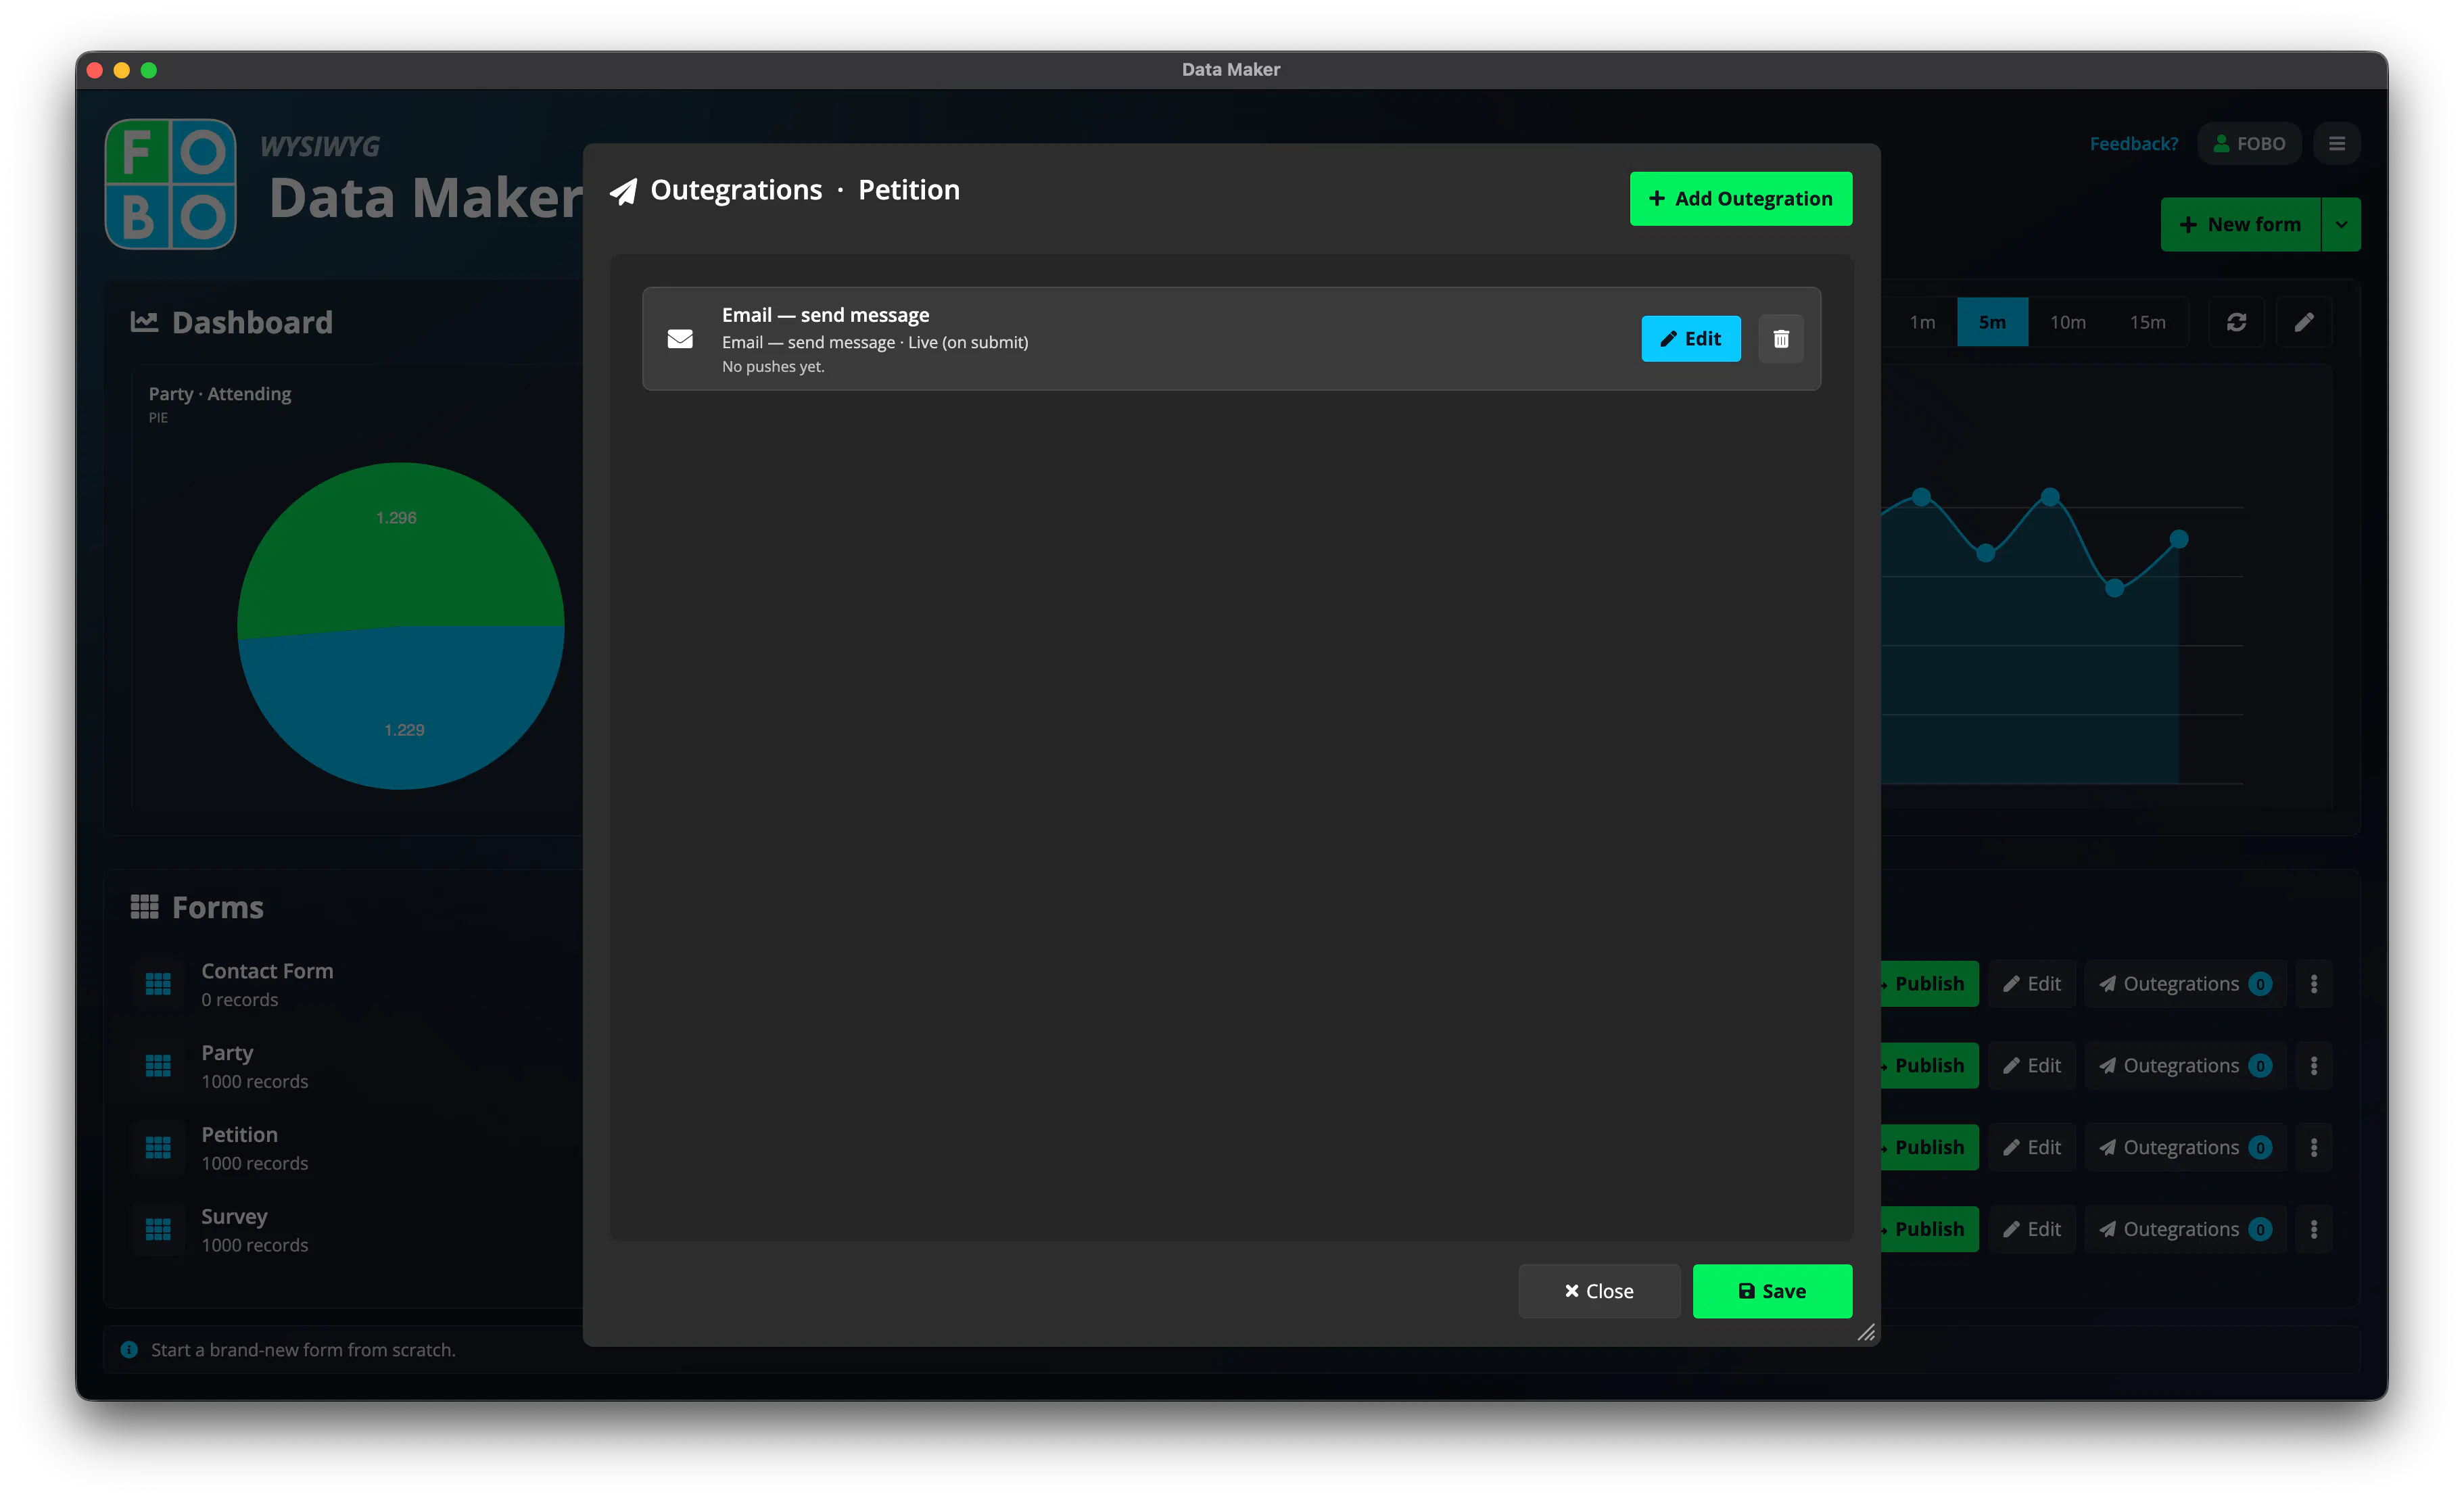Click the Survey form grid icon
Viewport: 2464px width, 1501px height.
[158, 1229]
